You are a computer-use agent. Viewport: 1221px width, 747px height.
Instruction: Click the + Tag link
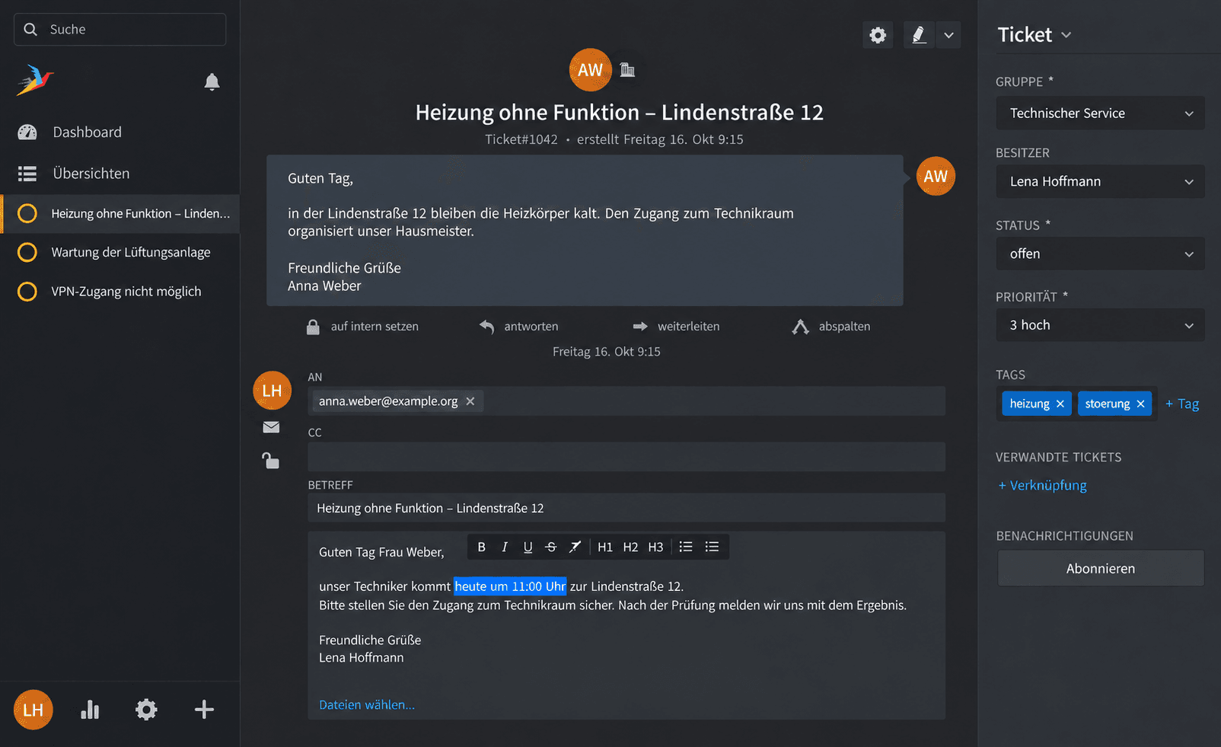coord(1182,404)
